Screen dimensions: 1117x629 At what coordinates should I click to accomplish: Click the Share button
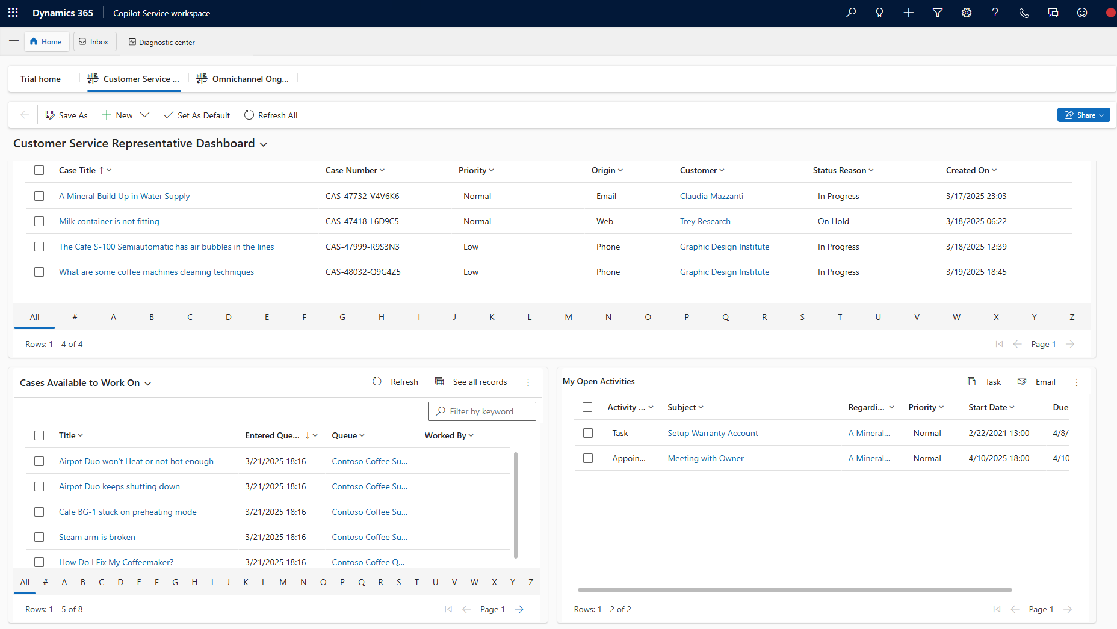[x=1083, y=115]
